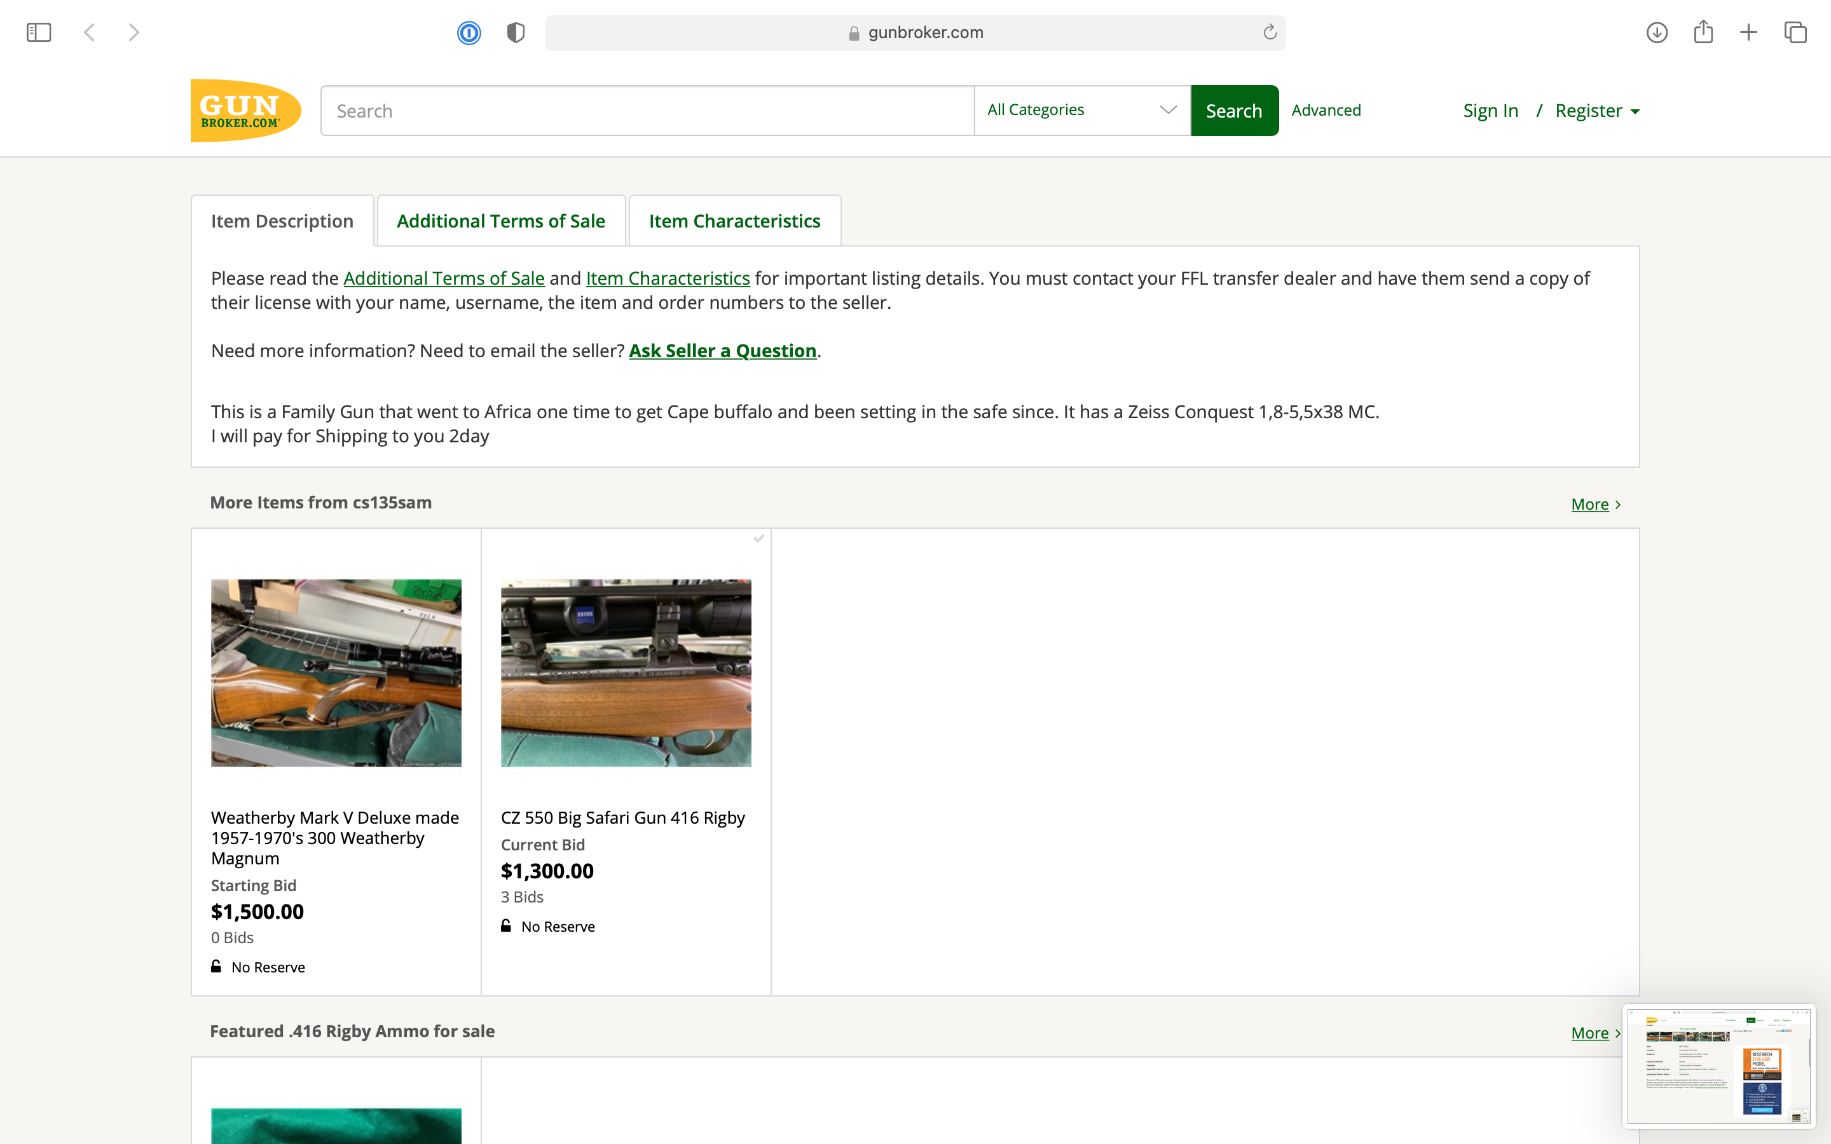This screenshot has height=1144, width=1831.
Task: Open Weatherby Mark V Deluxe listing title
Action: point(335,838)
